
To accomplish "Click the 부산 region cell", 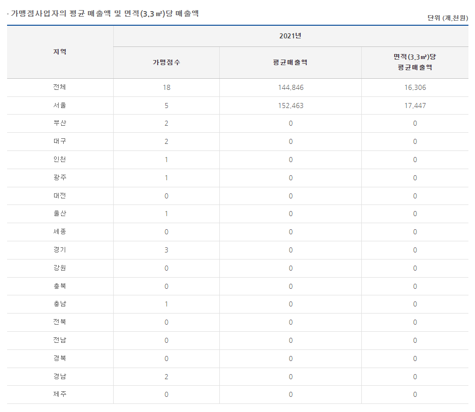I will pos(60,123).
